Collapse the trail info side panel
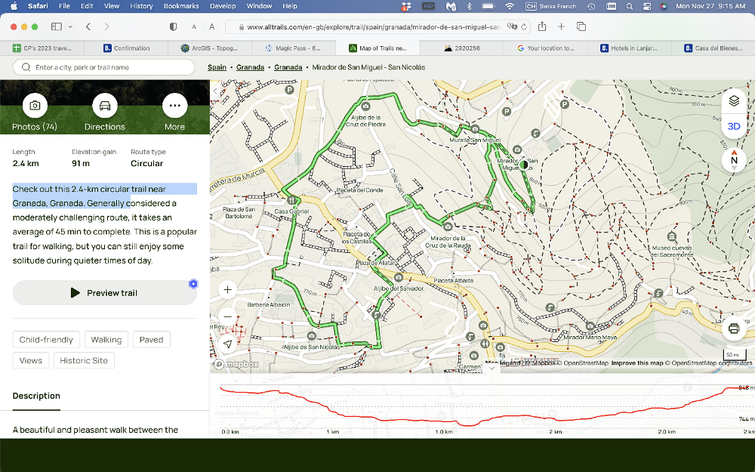Viewport: 755px width, 472px height. [215, 91]
